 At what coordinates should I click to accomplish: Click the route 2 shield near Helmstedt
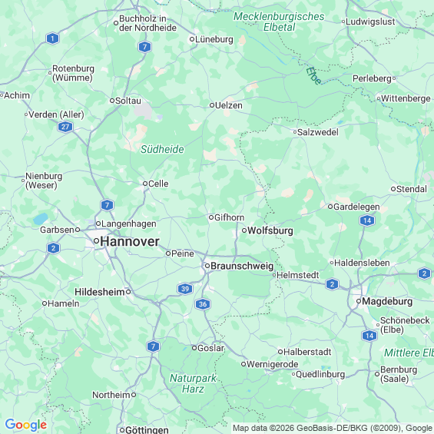(x=332, y=284)
